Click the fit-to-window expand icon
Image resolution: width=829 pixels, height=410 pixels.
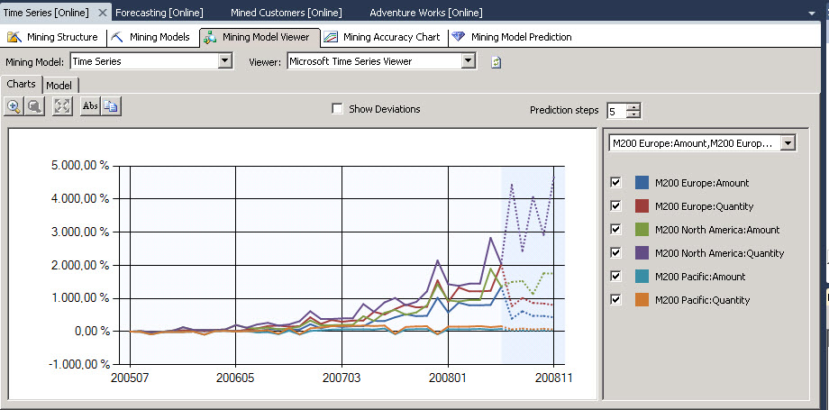(x=62, y=105)
